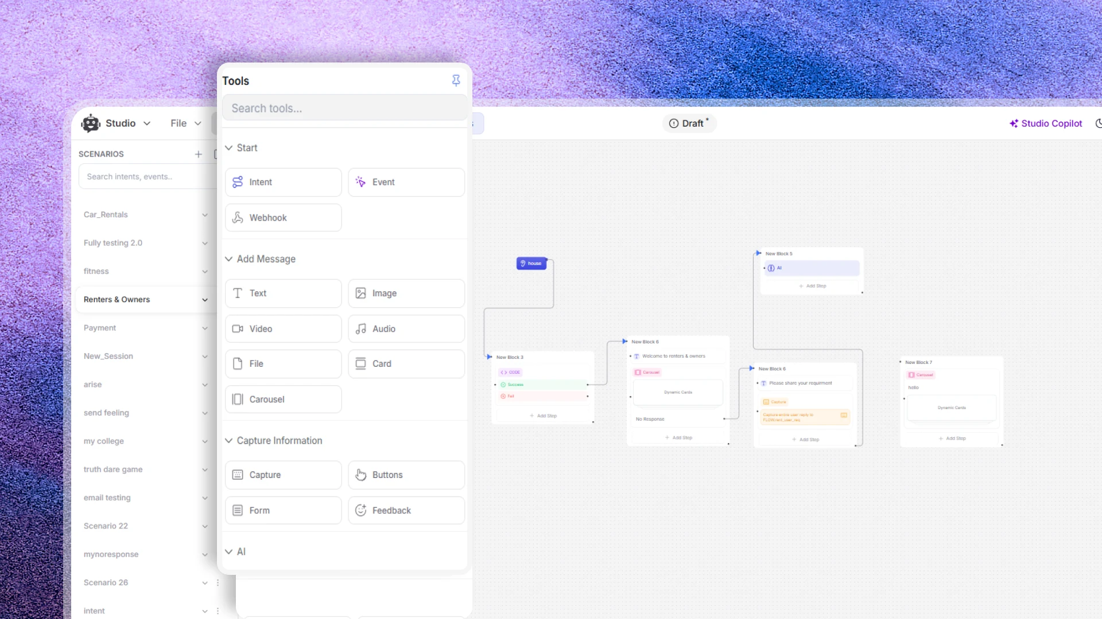1102x619 pixels.
Task: Open the Studio Copilot assistant
Action: point(1045,123)
